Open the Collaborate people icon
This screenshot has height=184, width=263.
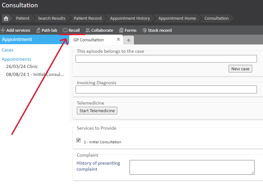point(88,31)
